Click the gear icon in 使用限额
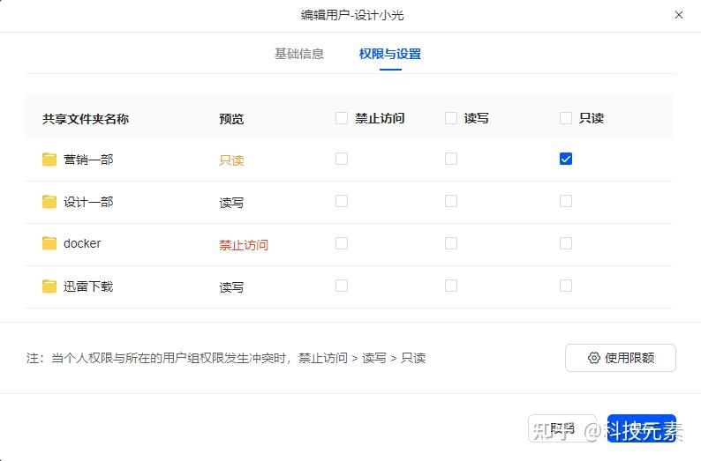Viewport: 701px width, 461px height. tap(594, 358)
